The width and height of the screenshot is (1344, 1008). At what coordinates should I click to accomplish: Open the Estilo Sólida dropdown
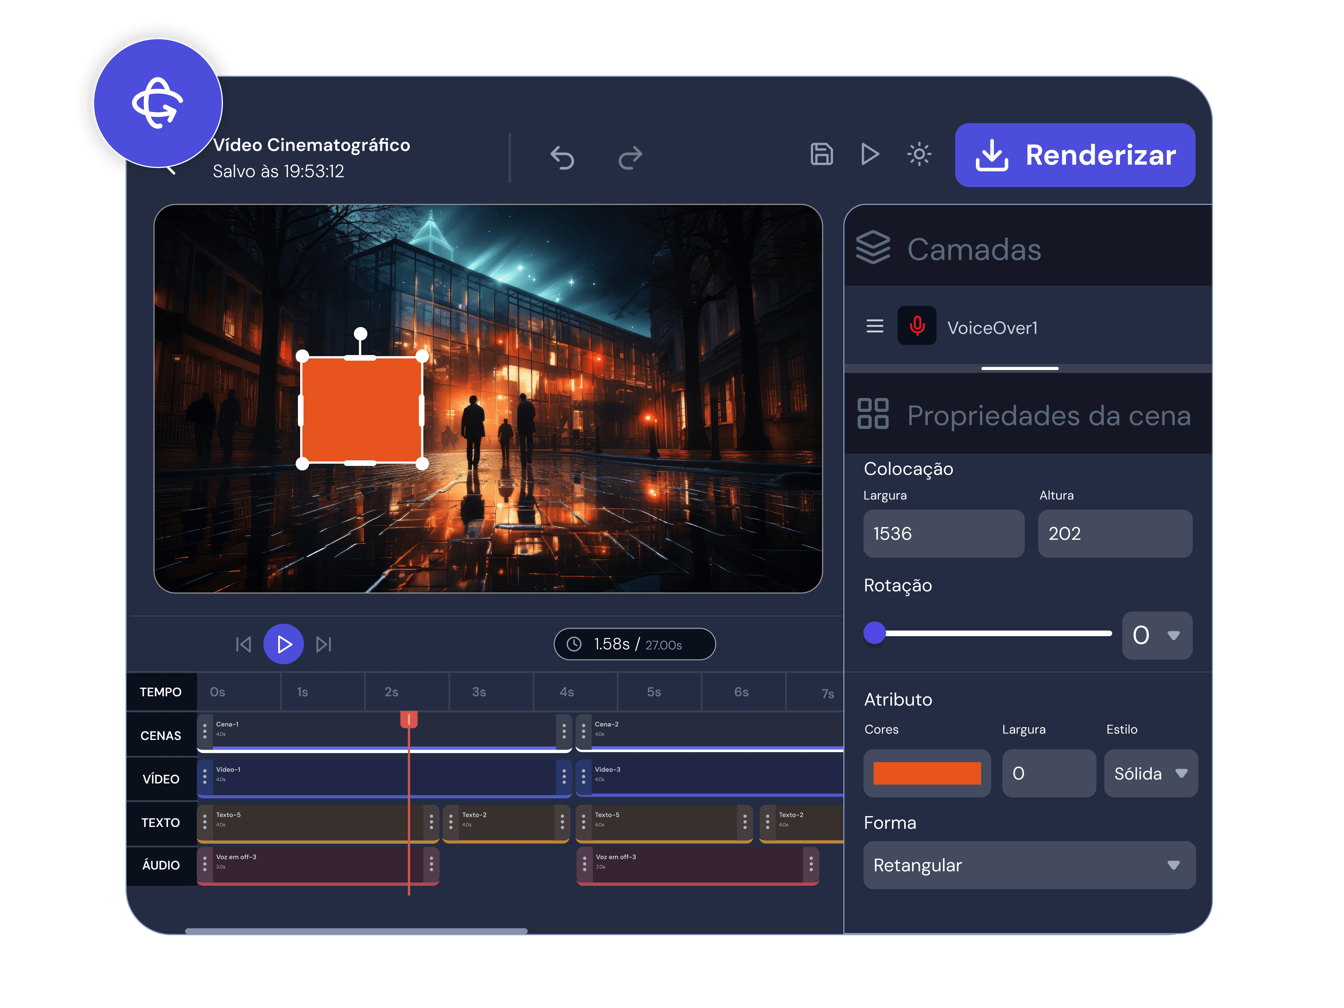tap(1151, 774)
